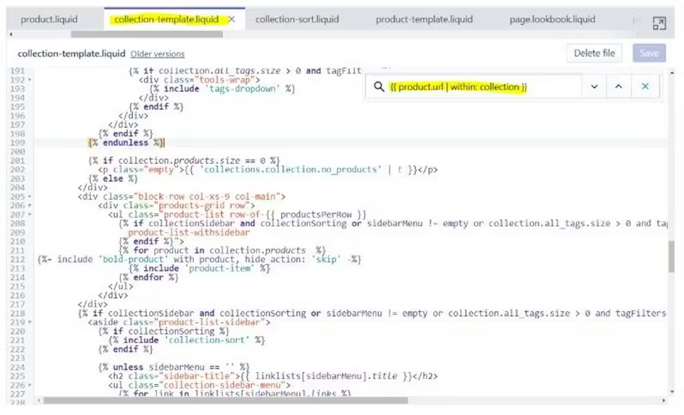Collapse code fold at line 205
This screenshot has width=684, height=415.
coord(30,197)
